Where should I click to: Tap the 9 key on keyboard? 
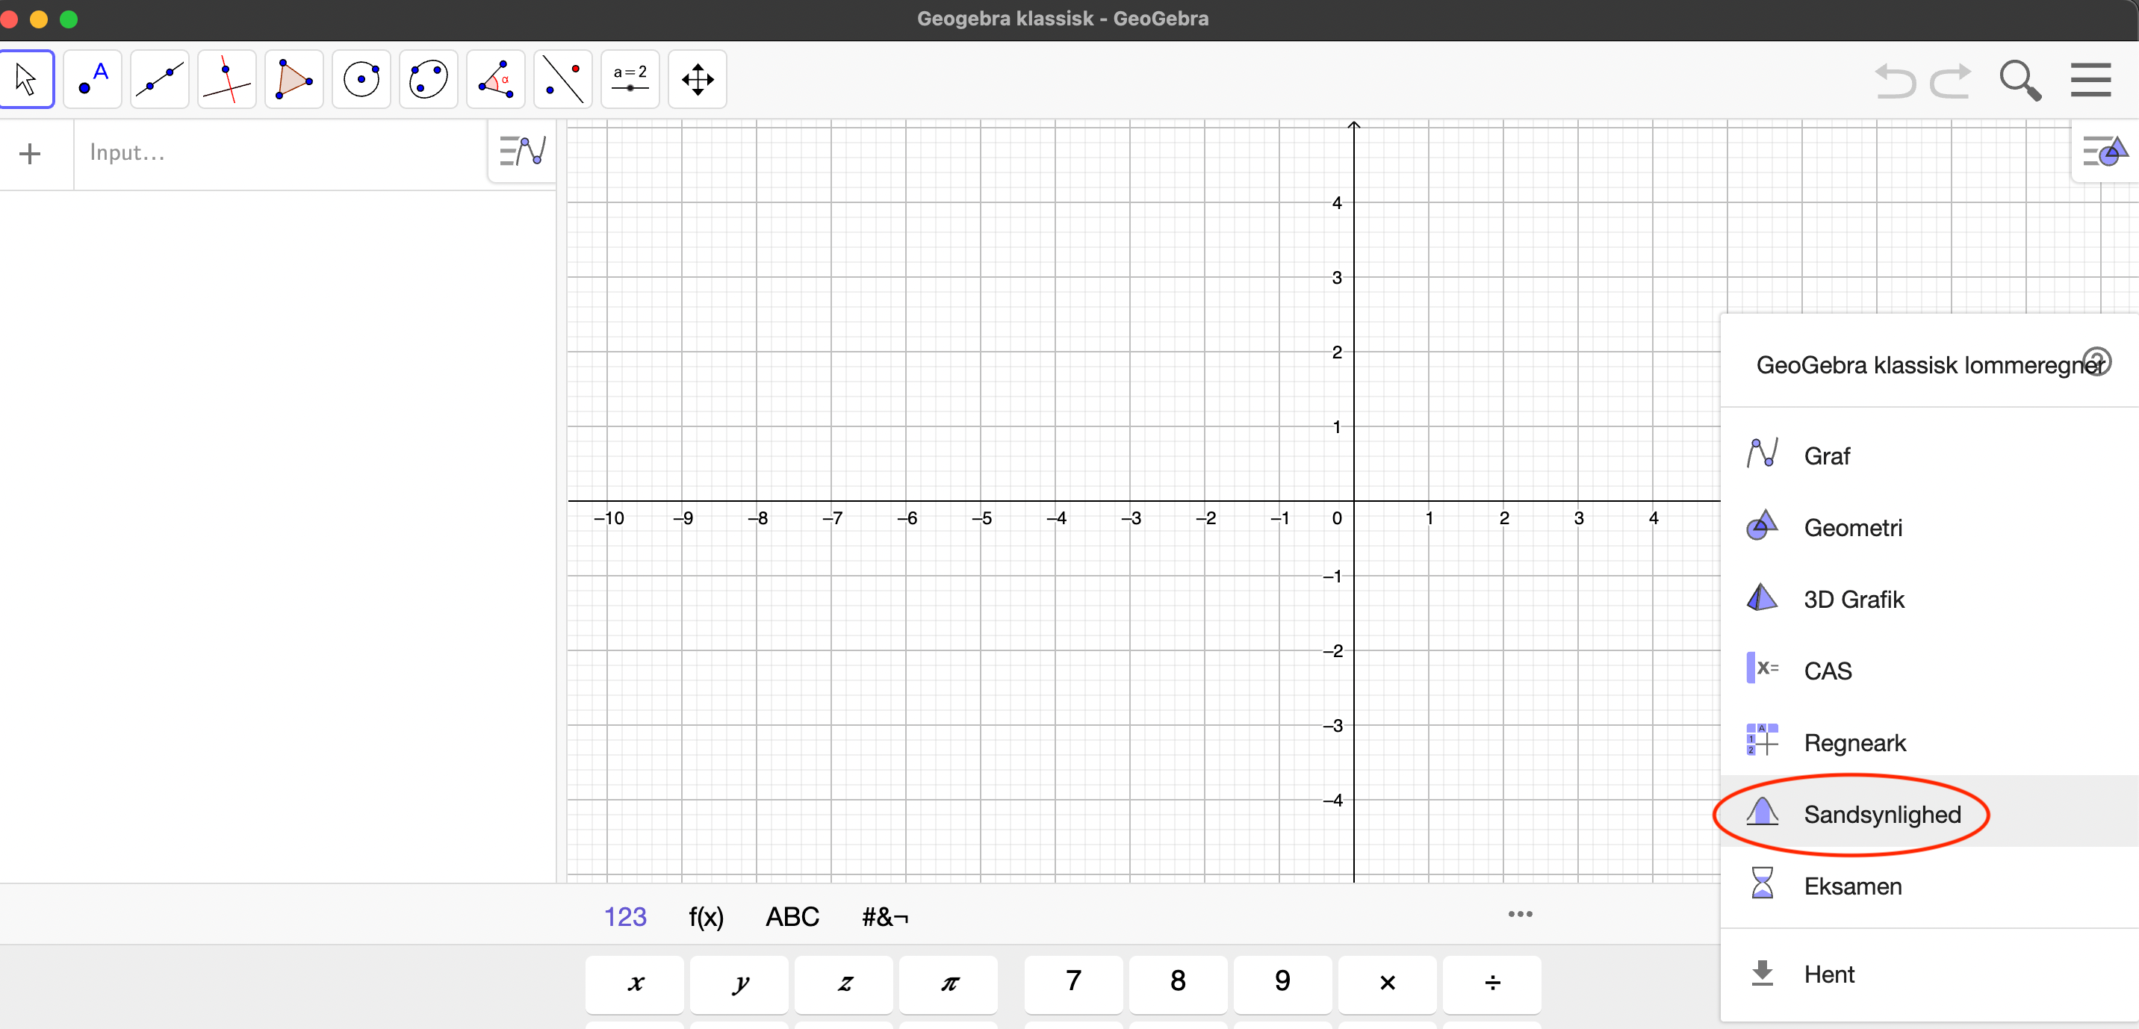point(1283,984)
